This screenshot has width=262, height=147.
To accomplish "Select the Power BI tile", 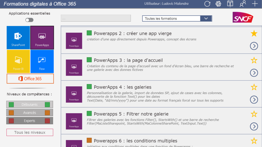I will 18,61.
